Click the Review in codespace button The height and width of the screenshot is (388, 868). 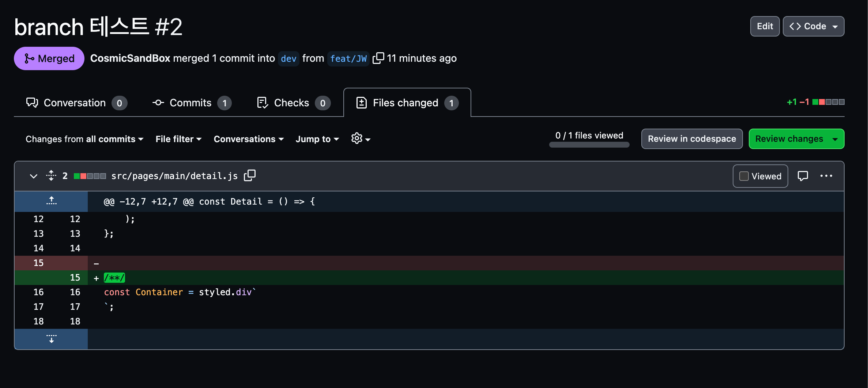tap(692, 139)
